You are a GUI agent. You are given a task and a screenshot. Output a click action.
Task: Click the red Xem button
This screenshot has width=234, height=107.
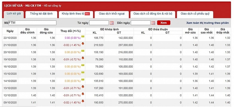tap(164, 23)
